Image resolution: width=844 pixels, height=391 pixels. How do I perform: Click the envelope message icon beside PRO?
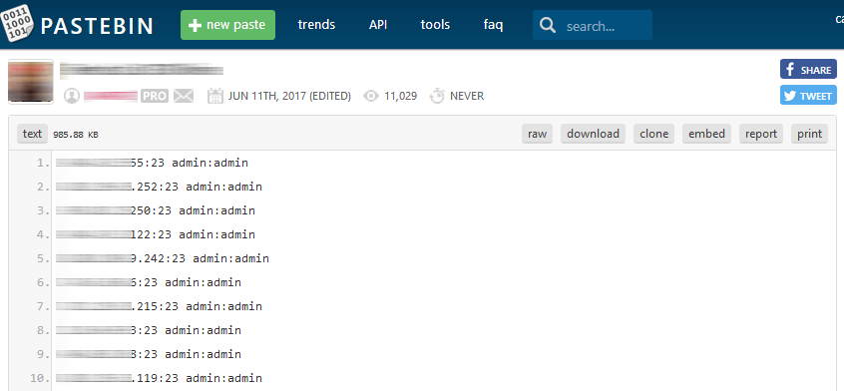(184, 97)
